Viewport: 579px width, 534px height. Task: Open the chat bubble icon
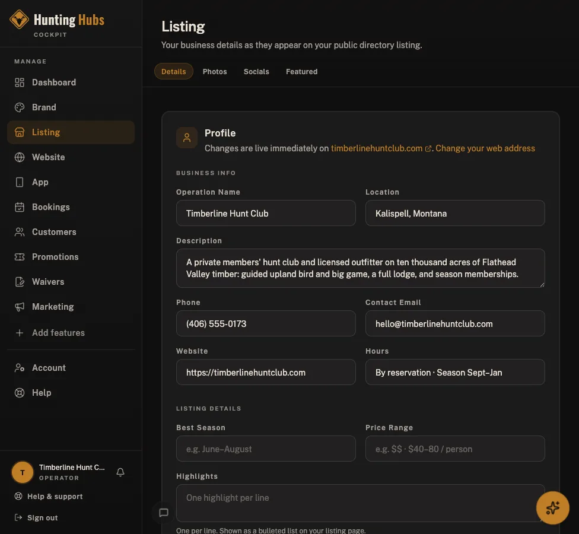click(x=164, y=513)
